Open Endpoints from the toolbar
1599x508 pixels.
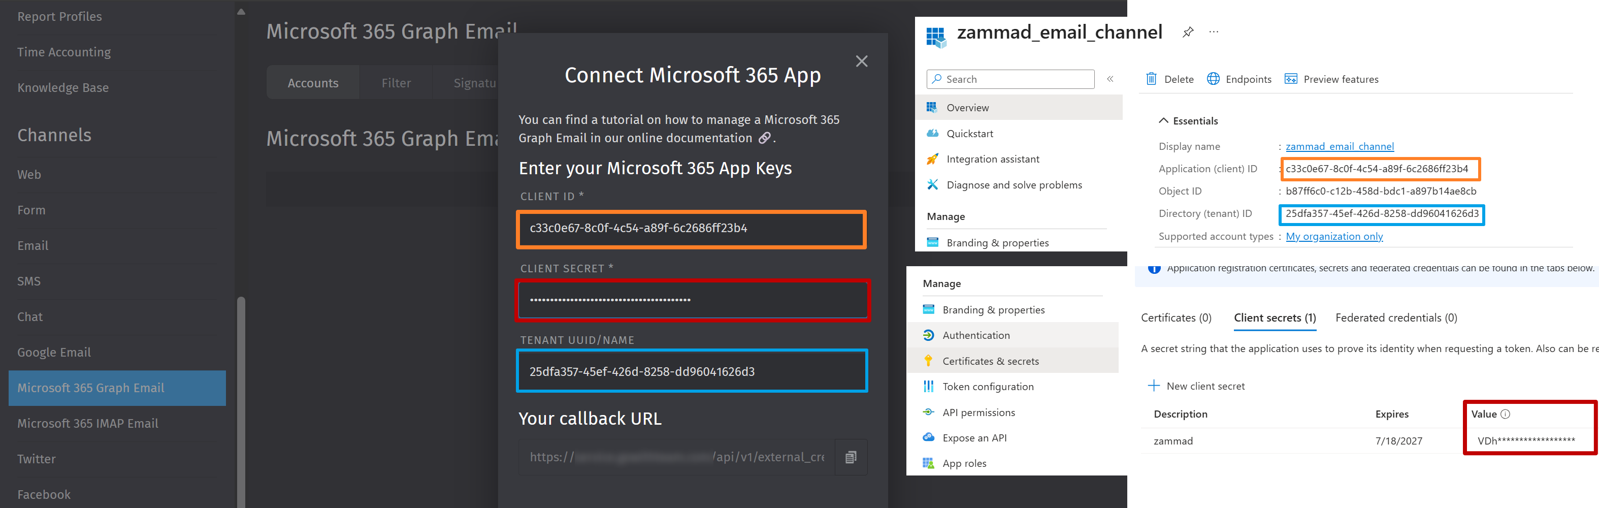[x=1239, y=79]
